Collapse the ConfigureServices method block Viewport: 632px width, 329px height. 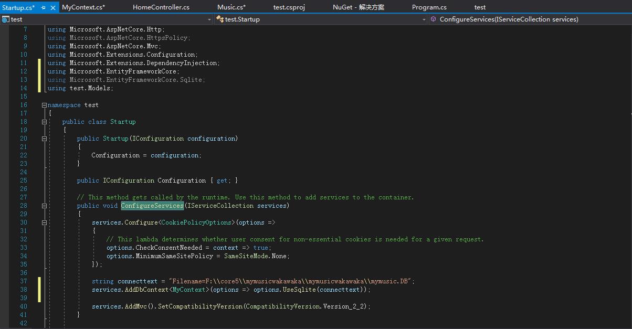click(45, 206)
